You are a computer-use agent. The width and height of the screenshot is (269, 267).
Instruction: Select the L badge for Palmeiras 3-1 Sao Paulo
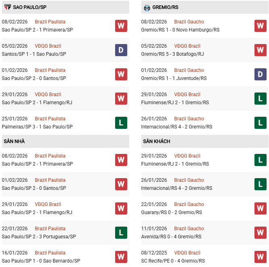[121, 123]
